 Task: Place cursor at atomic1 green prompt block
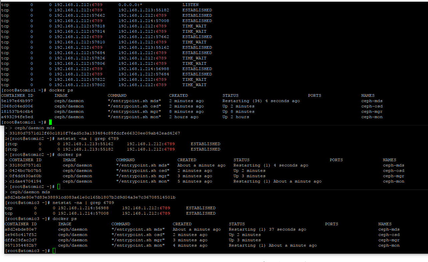[50, 122]
